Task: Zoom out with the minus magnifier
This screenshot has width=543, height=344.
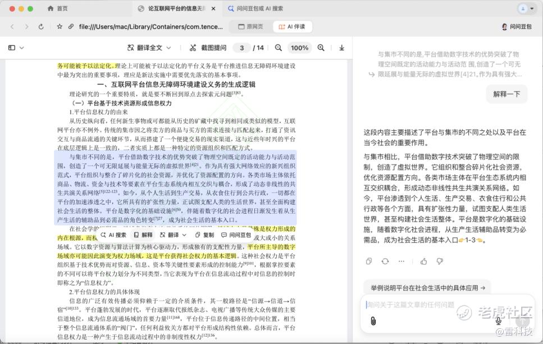Action: [279, 48]
